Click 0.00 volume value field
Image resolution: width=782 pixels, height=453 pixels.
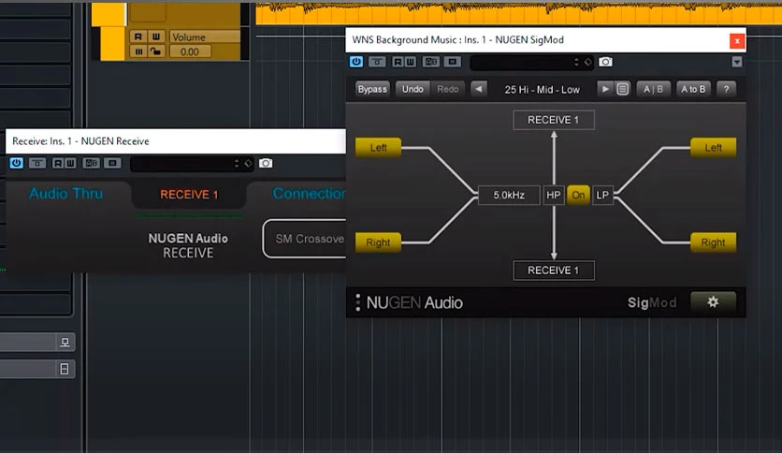pyautogui.click(x=190, y=51)
